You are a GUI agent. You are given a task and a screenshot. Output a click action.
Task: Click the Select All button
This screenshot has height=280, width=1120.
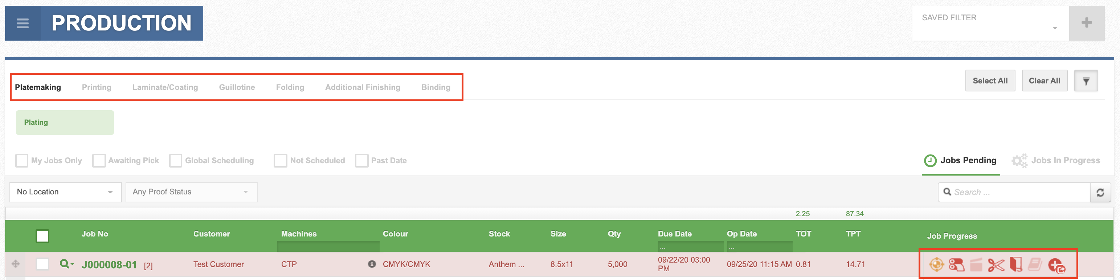pyautogui.click(x=990, y=81)
